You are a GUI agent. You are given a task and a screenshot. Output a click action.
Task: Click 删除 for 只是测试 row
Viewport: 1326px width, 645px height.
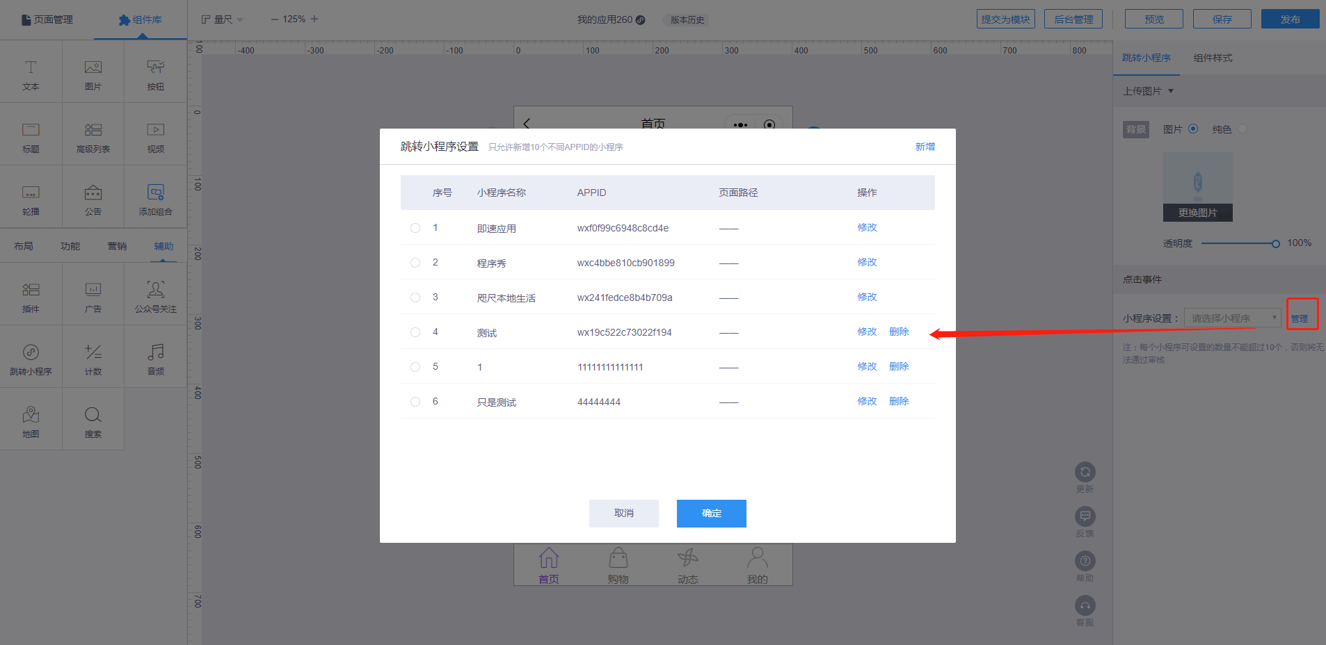click(x=900, y=401)
